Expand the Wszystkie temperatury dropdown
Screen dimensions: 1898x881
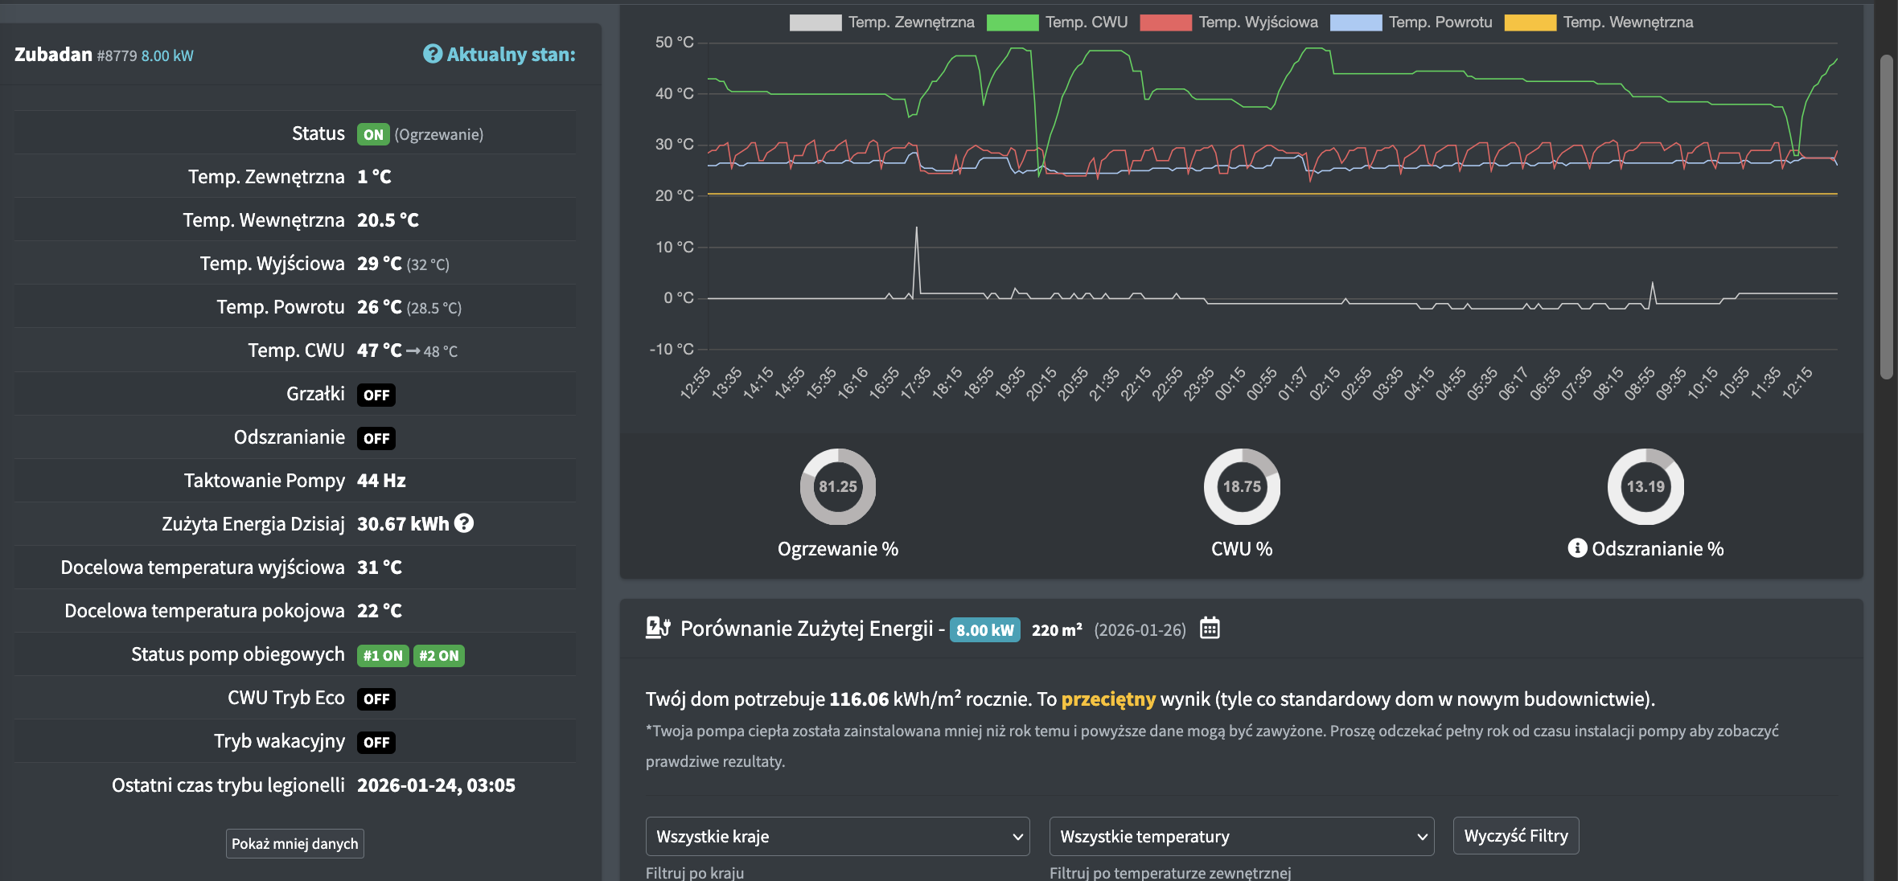(1241, 837)
